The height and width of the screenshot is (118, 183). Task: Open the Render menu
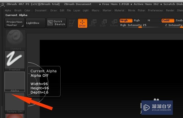coord(170,10)
